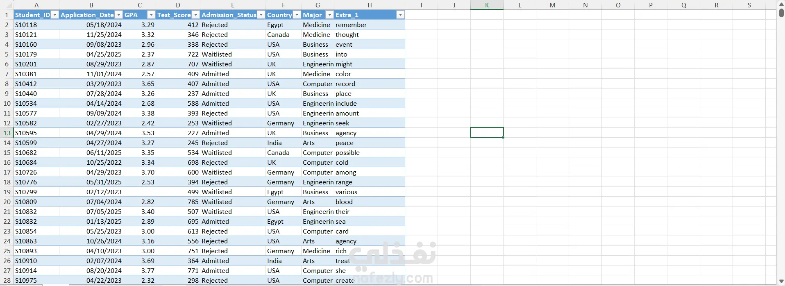The width and height of the screenshot is (785, 286).
Task: Click Rejected status for S10160
Action: 233,44
